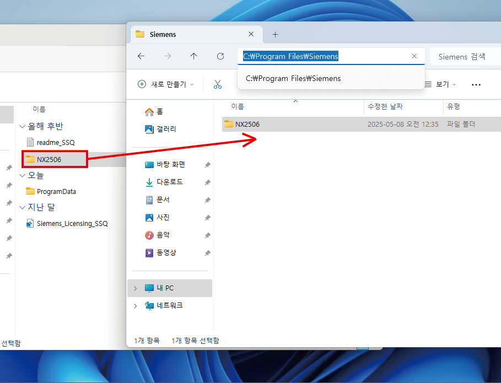
Task: Clear the address bar with X
Action: [414, 56]
